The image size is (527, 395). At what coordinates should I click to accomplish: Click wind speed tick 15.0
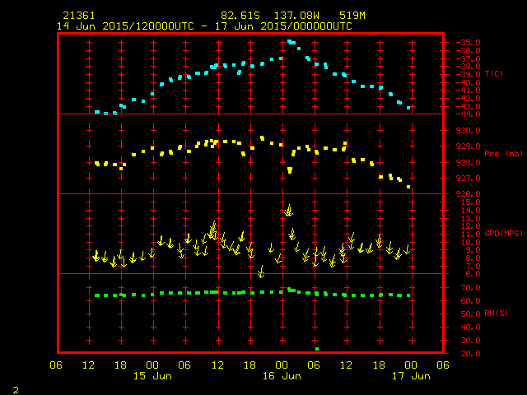(x=470, y=202)
